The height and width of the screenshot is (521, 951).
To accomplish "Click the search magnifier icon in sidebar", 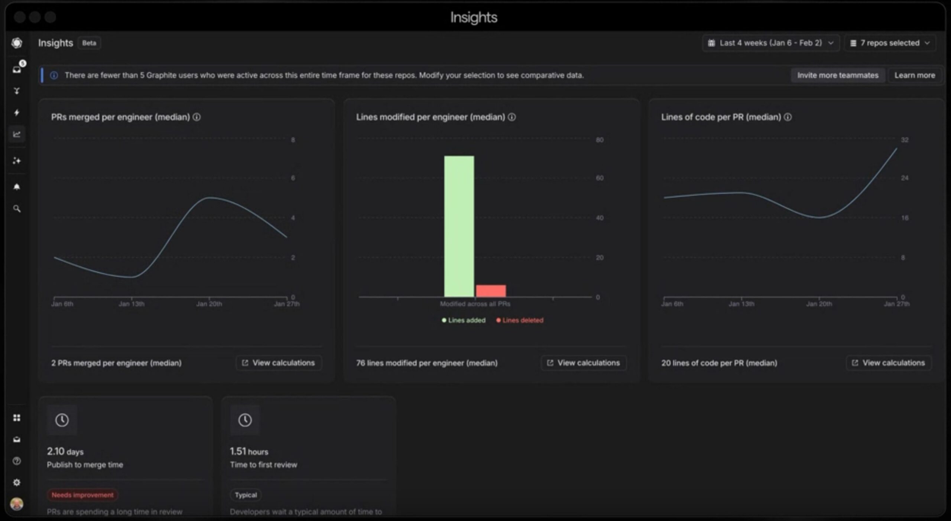I will click(x=17, y=208).
